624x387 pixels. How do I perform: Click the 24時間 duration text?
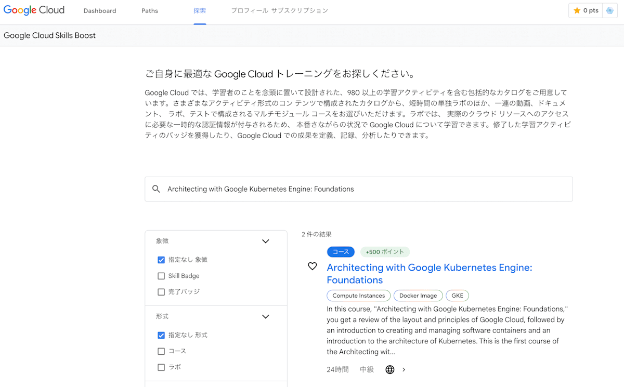[337, 370]
